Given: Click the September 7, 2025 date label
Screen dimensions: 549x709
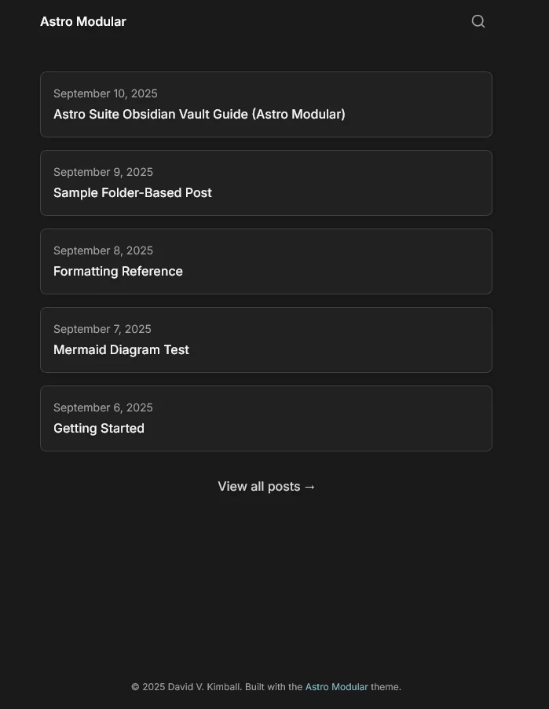Looking at the screenshot, I should [102, 329].
